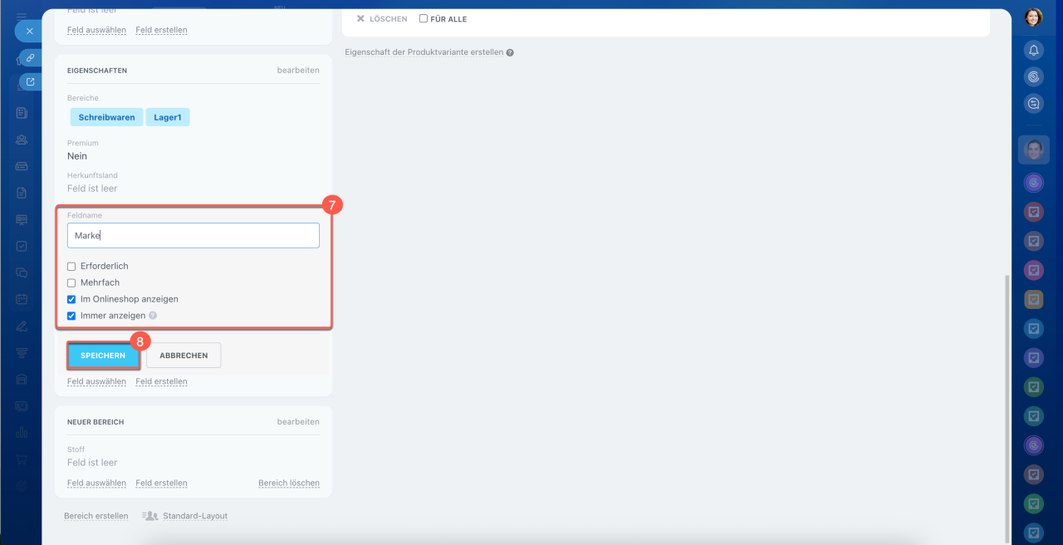1063x545 pixels.
Task: Enable the Erforderlich checkbox
Action: click(71, 267)
